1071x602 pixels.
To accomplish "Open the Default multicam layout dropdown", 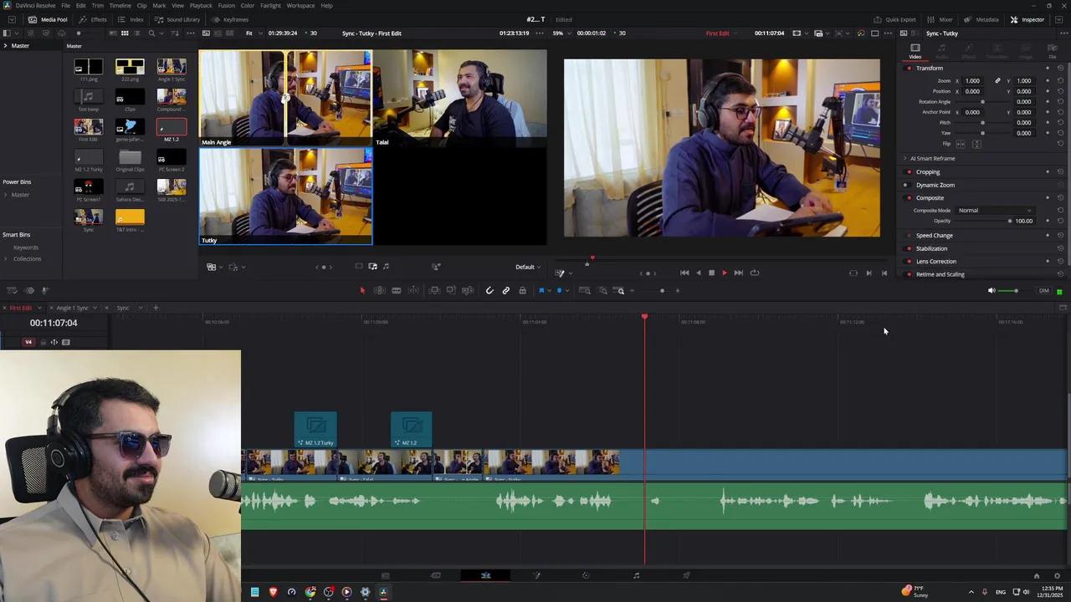I will click(x=528, y=267).
